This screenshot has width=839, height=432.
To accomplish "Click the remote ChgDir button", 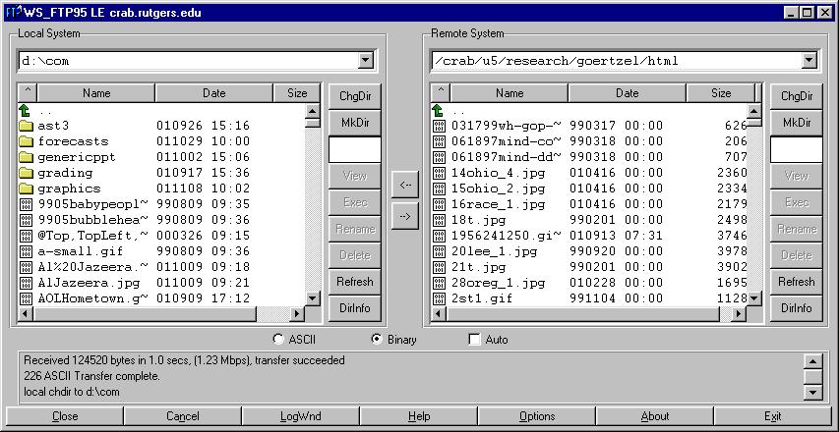I will (796, 96).
